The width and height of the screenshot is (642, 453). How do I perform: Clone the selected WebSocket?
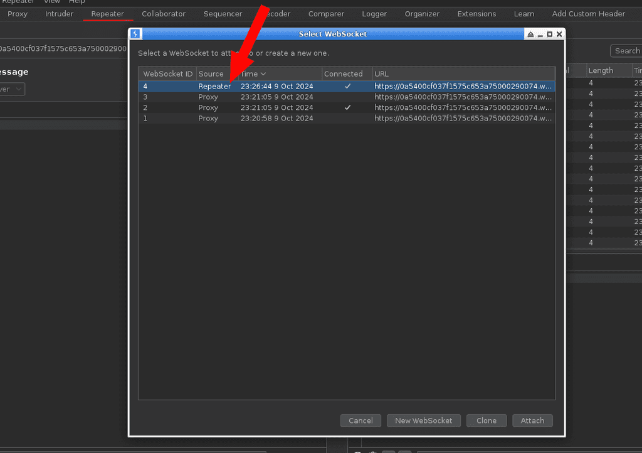click(x=486, y=420)
